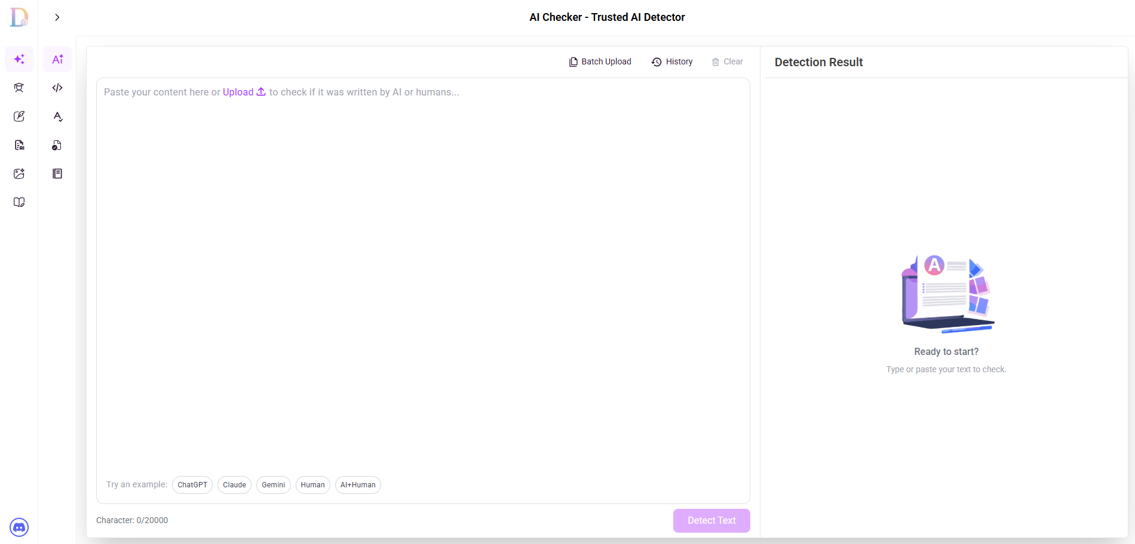Open the AI tools sparkles sidebar icon
Image resolution: width=1135 pixels, height=544 pixels.
click(19, 59)
